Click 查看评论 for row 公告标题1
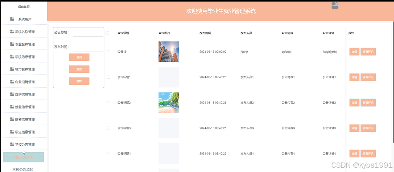 368,77
